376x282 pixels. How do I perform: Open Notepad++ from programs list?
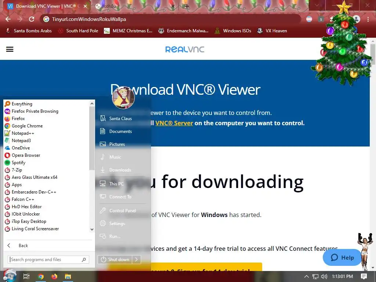click(x=20, y=133)
